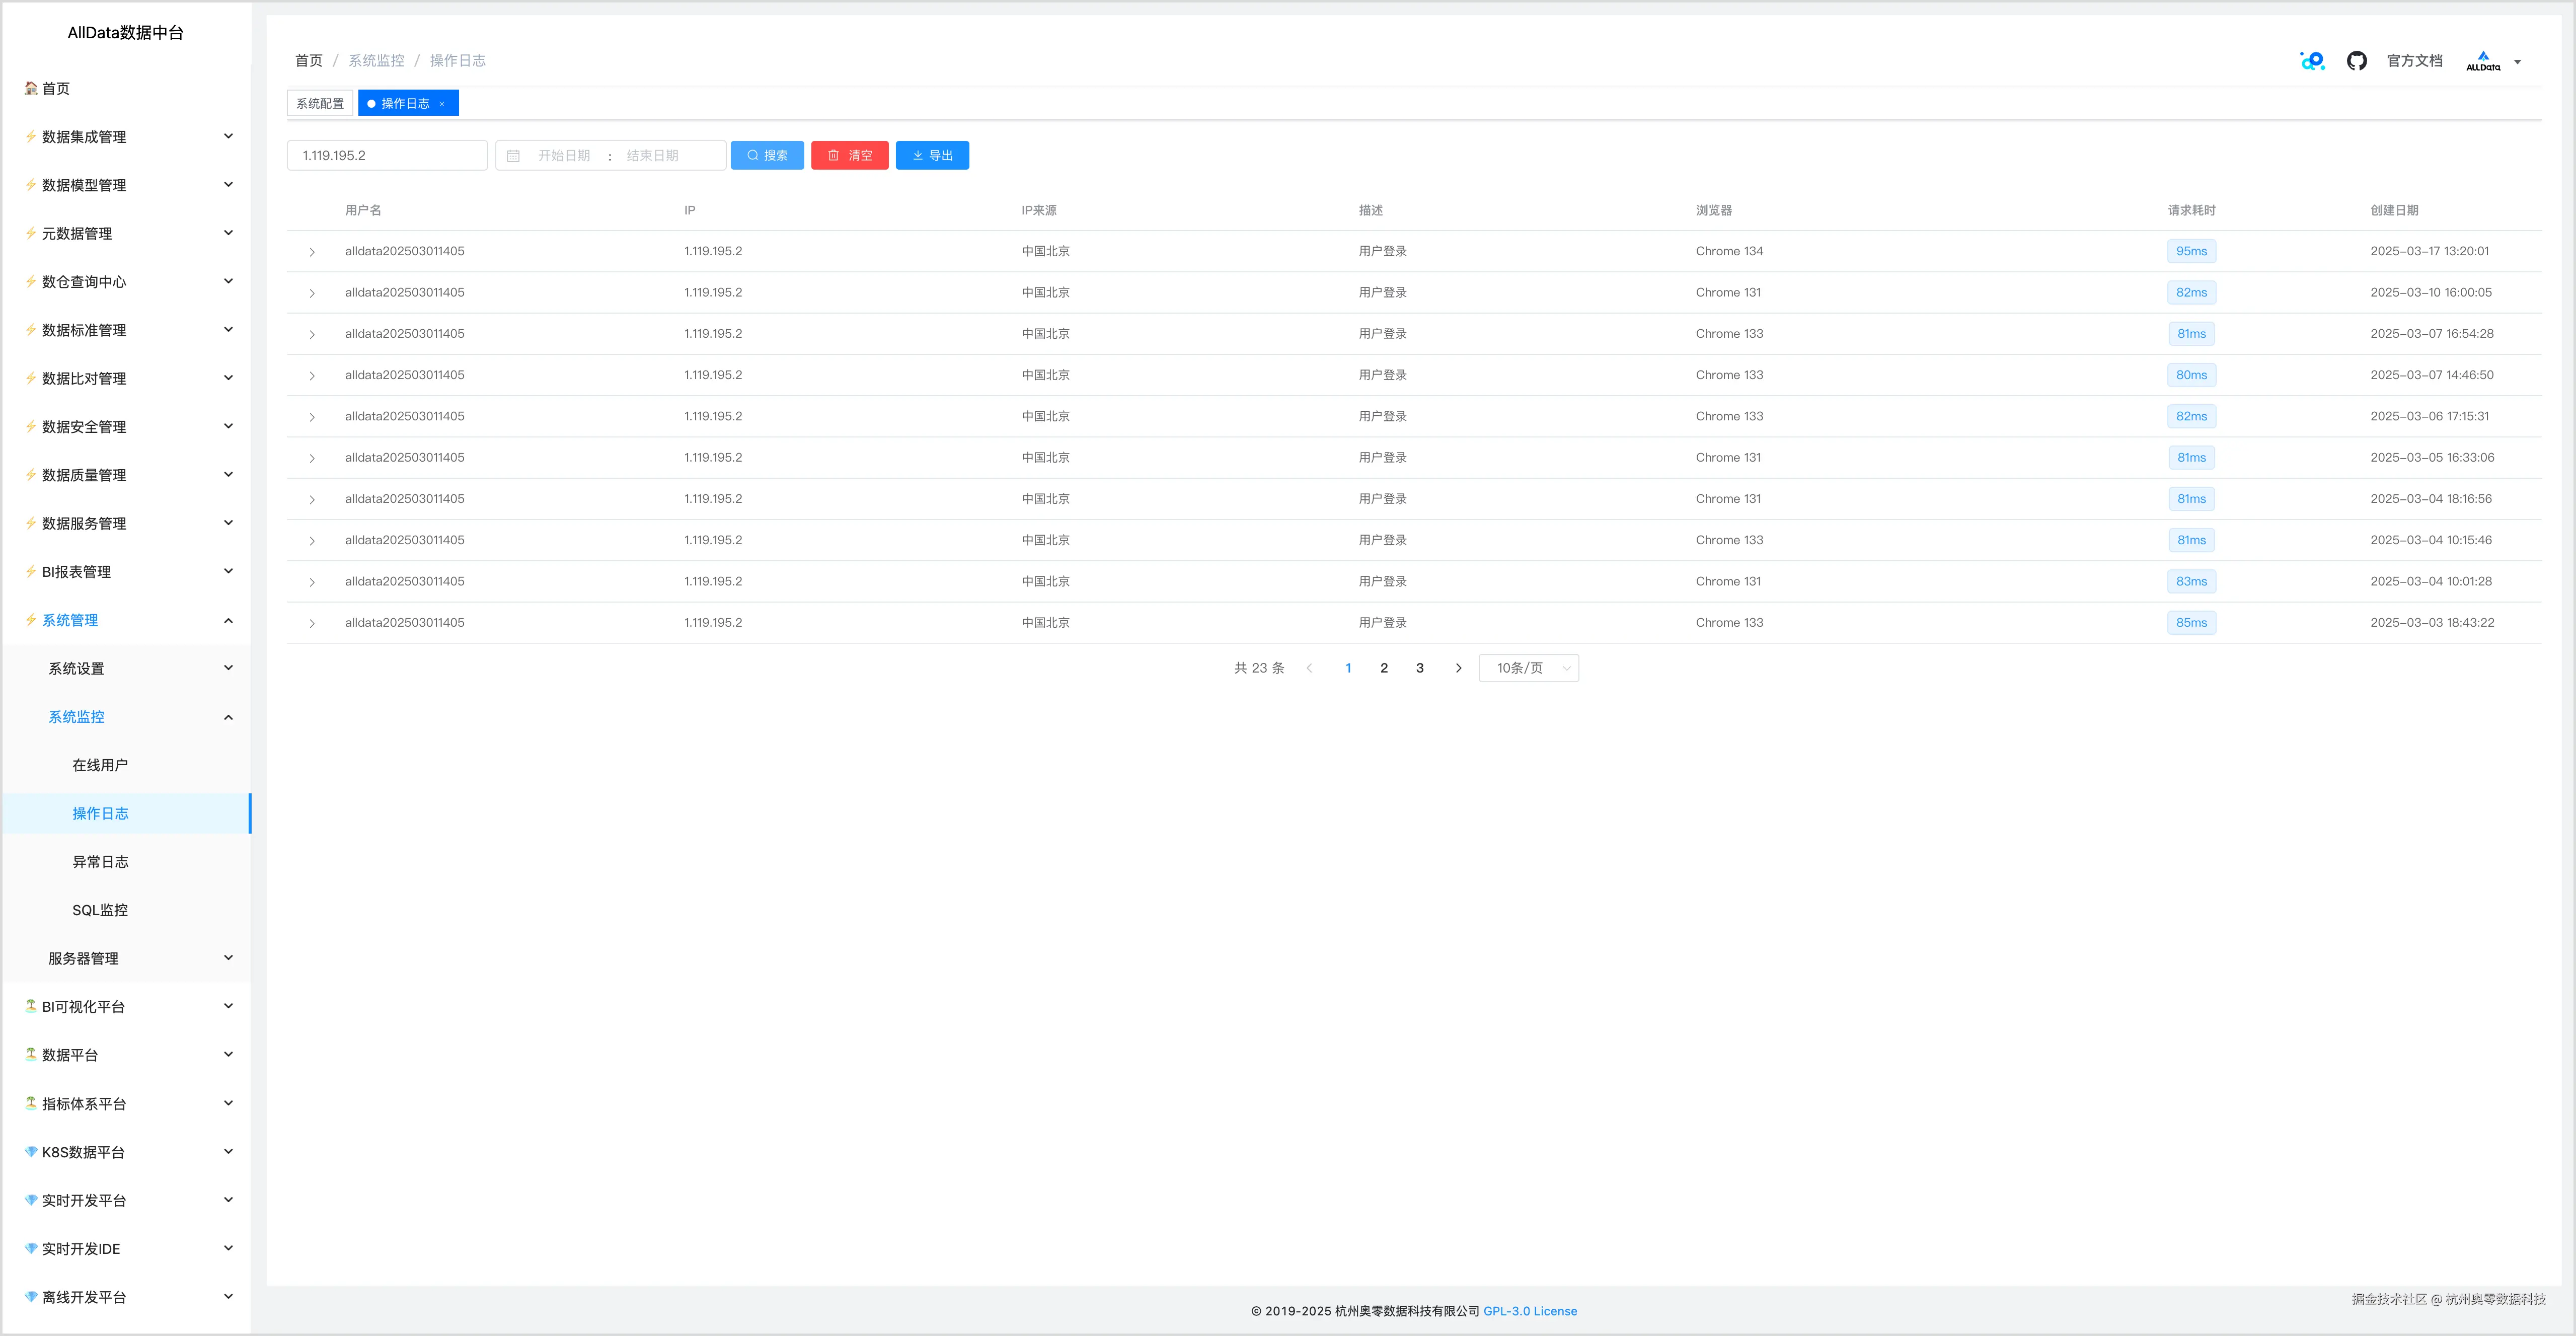Click the blue community logo icon in header
This screenshot has height=1336, width=2576.
click(2312, 61)
